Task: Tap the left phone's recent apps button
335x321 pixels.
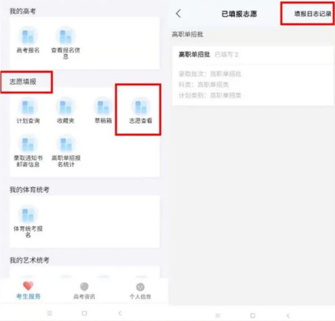Action: (50, 313)
